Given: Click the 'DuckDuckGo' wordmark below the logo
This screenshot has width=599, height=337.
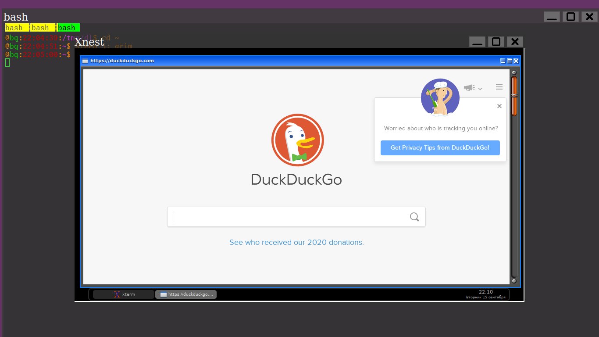Looking at the screenshot, I should (x=296, y=179).
